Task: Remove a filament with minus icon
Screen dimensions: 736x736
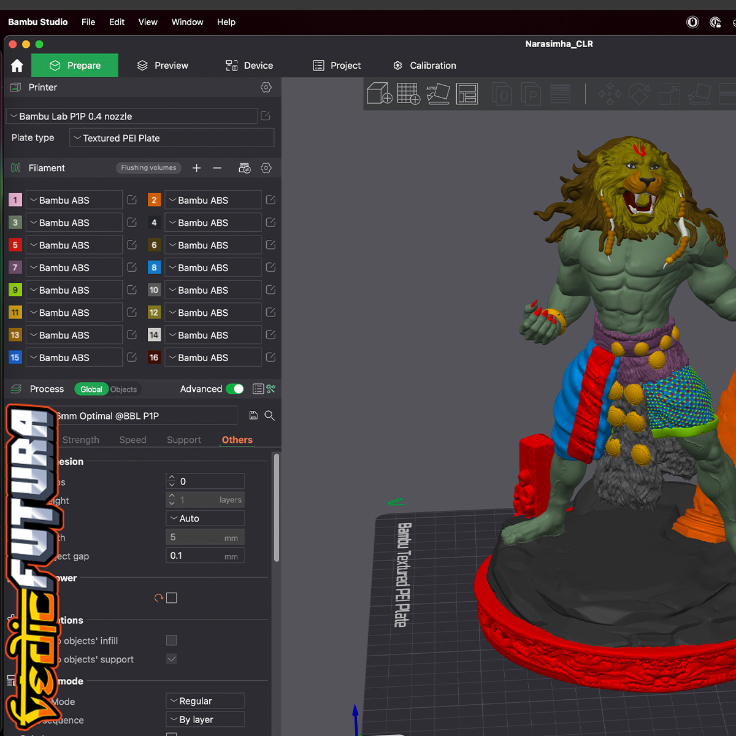Action: [217, 168]
